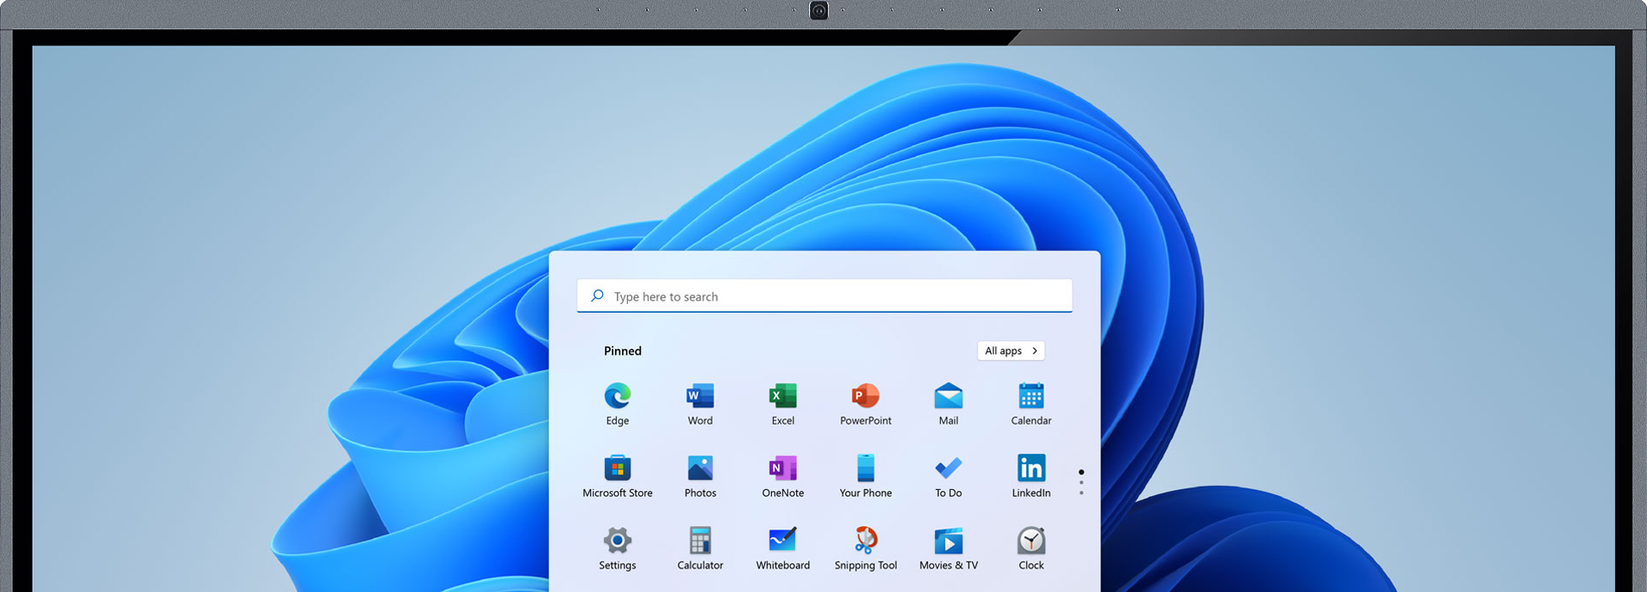This screenshot has height=592, width=1647.
Task: Launch the PowerPoint app
Action: 866,404
